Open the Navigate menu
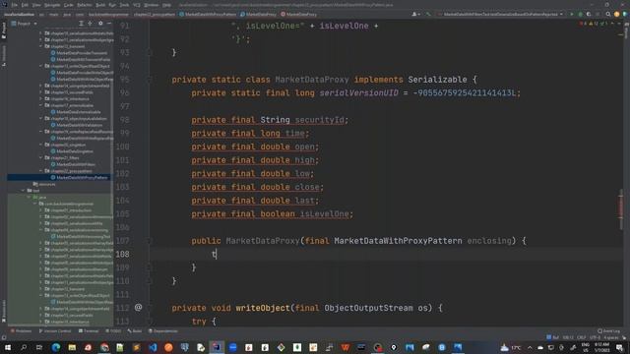The width and height of the screenshot is (630, 354). coord(52,5)
